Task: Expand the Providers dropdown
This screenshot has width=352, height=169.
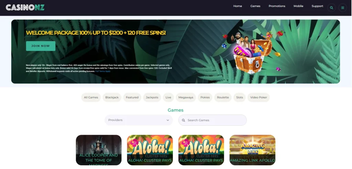Action: 139,120
